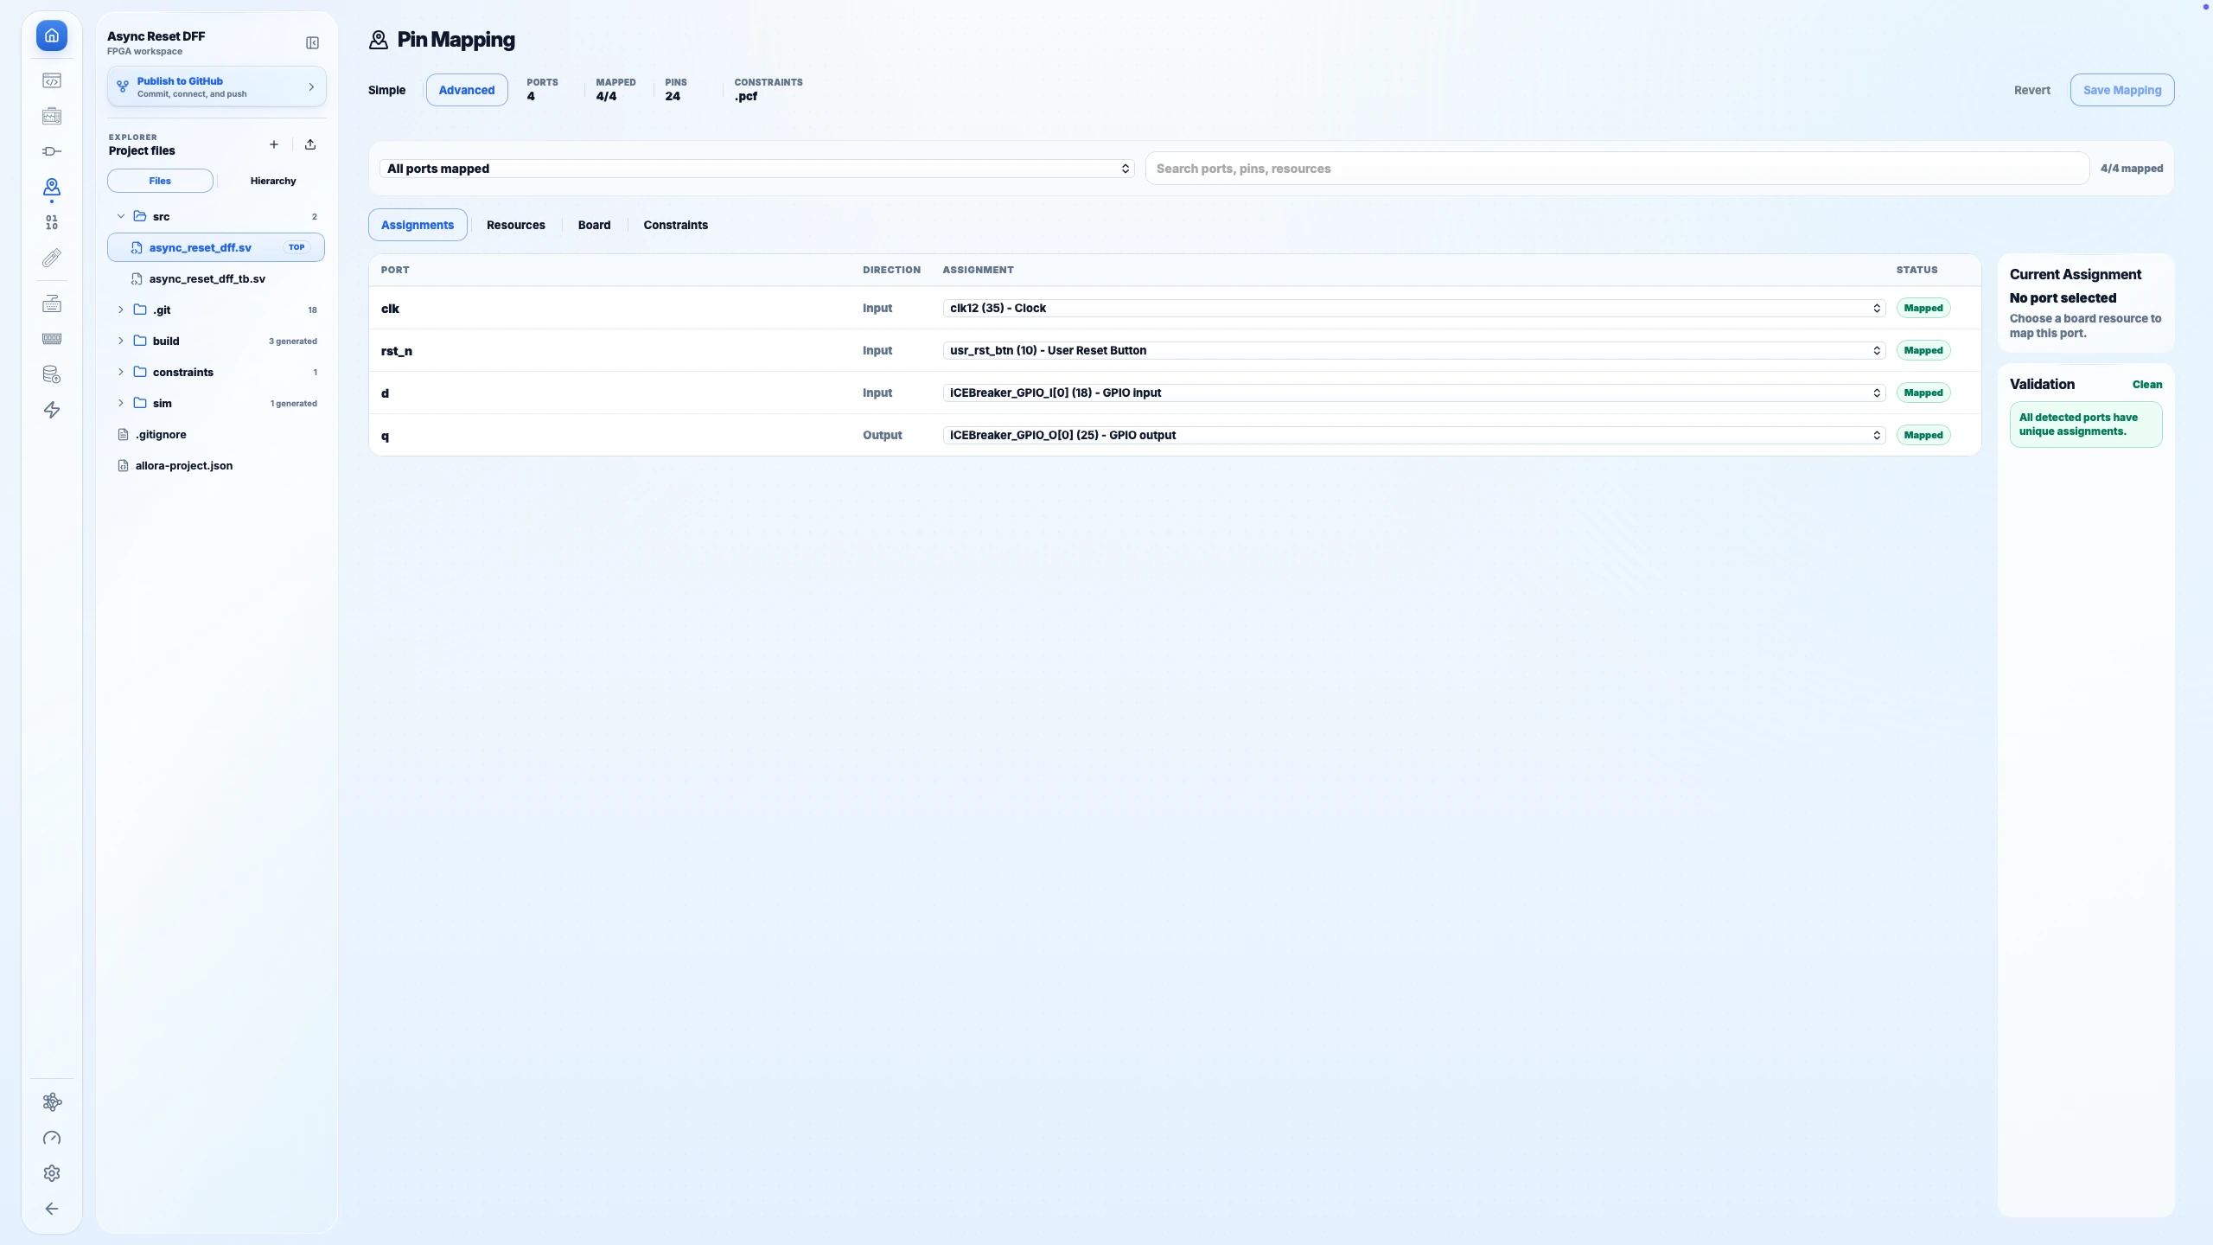Image resolution: width=2213 pixels, height=1245 pixels.
Task: Switch to Simple mapping mode
Action: click(x=386, y=90)
